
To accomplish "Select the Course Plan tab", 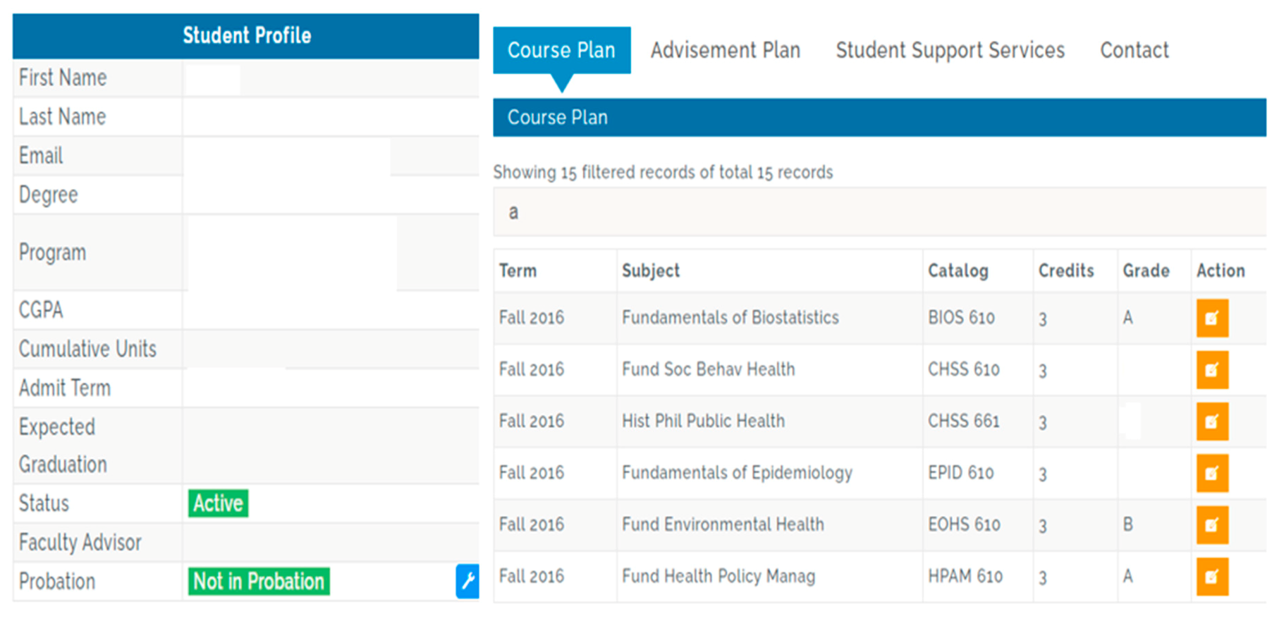I will [561, 51].
